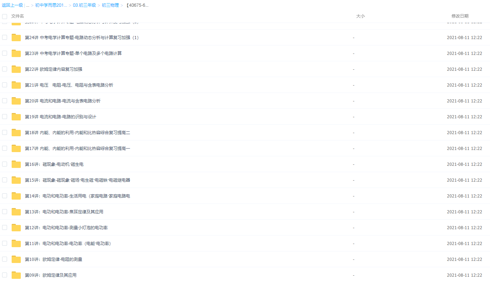
Task: Click the folder icon beside 第22讲 欧姆定律内容复习加强
Action: click(16, 69)
